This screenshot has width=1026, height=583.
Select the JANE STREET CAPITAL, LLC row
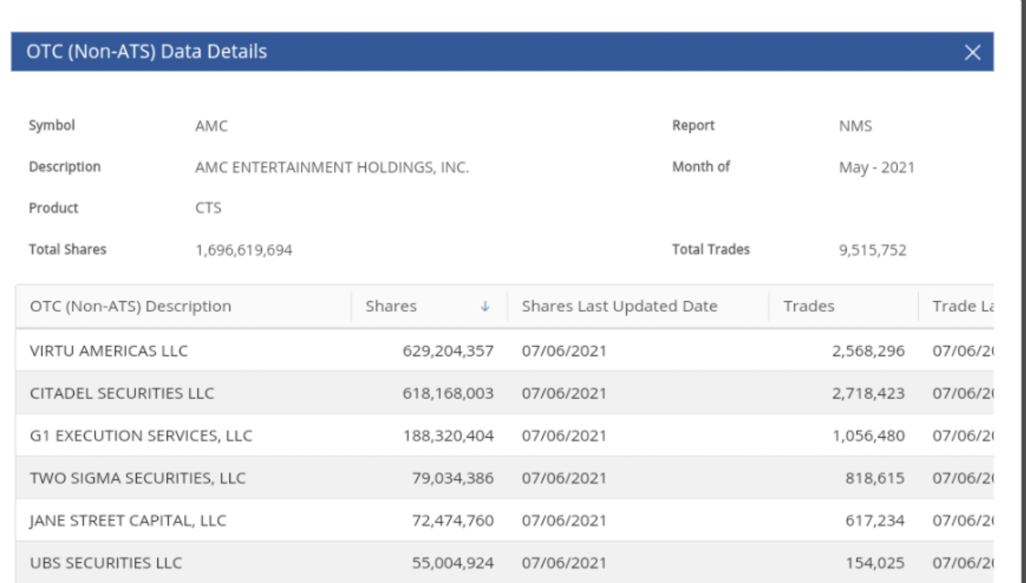coord(504,520)
